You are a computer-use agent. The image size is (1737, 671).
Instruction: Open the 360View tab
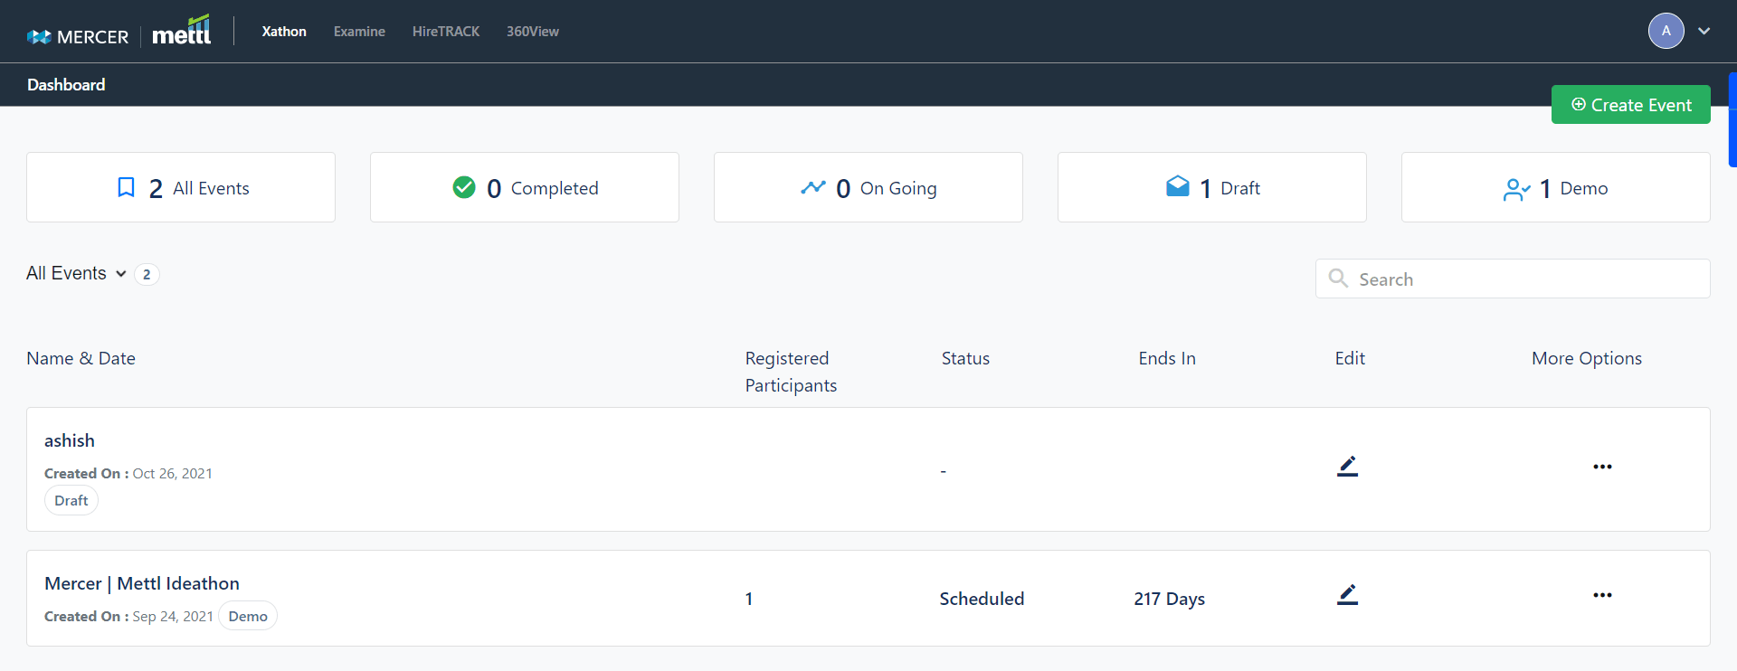pos(532,32)
